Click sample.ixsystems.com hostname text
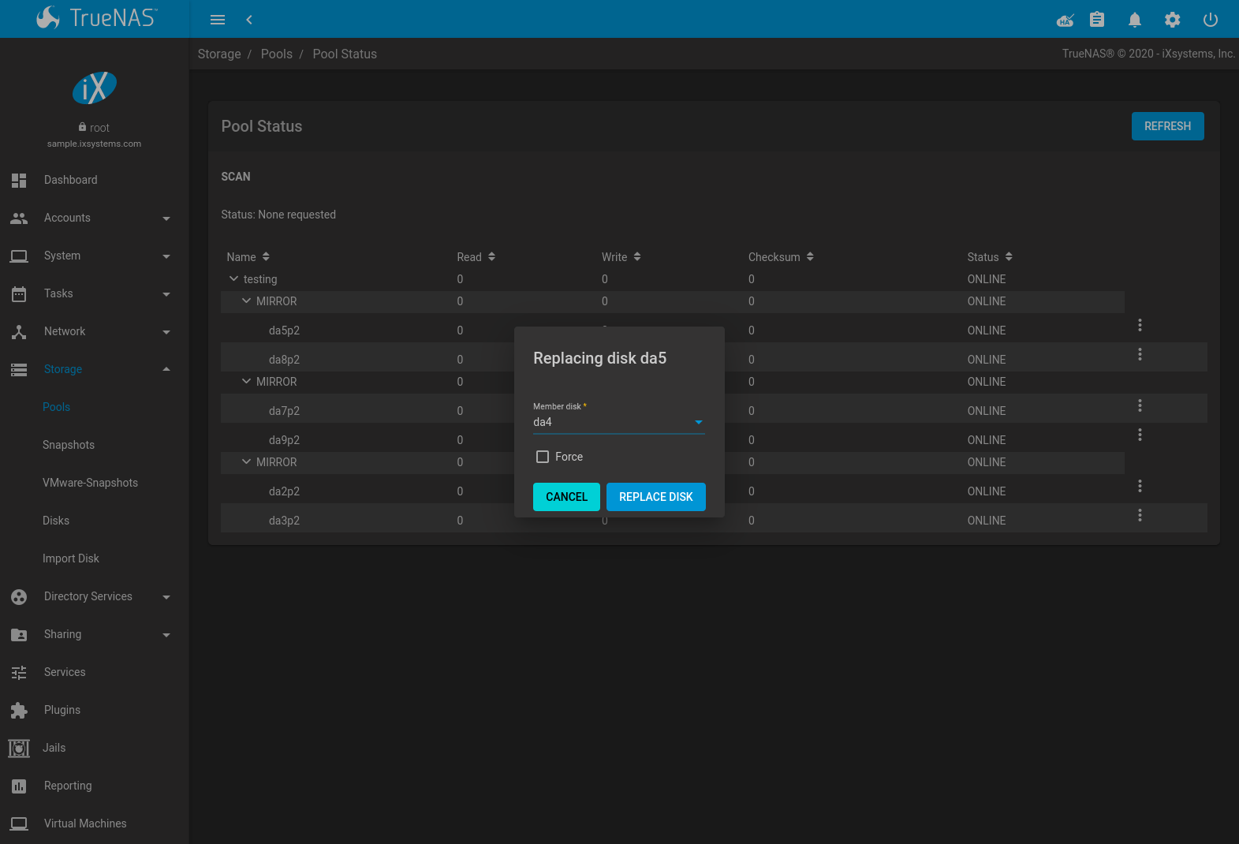The image size is (1239, 844). (x=94, y=144)
